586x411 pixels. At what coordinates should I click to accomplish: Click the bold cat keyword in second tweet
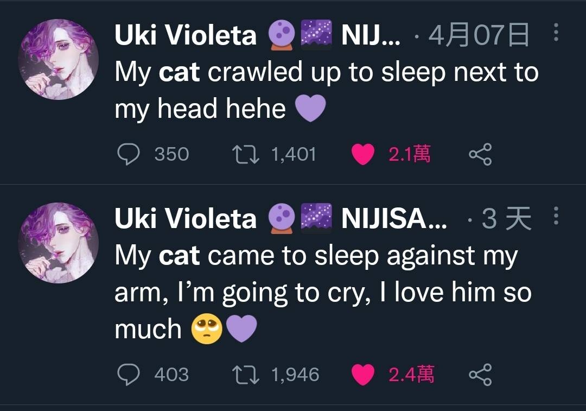pos(179,256)
